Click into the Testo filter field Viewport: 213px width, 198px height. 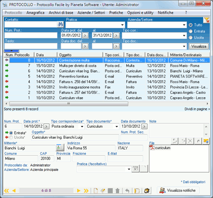point(31,46)
